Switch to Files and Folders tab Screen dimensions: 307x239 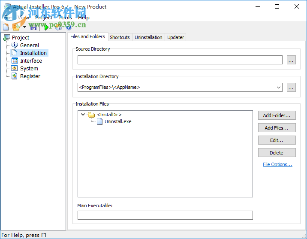click(87, 36)
